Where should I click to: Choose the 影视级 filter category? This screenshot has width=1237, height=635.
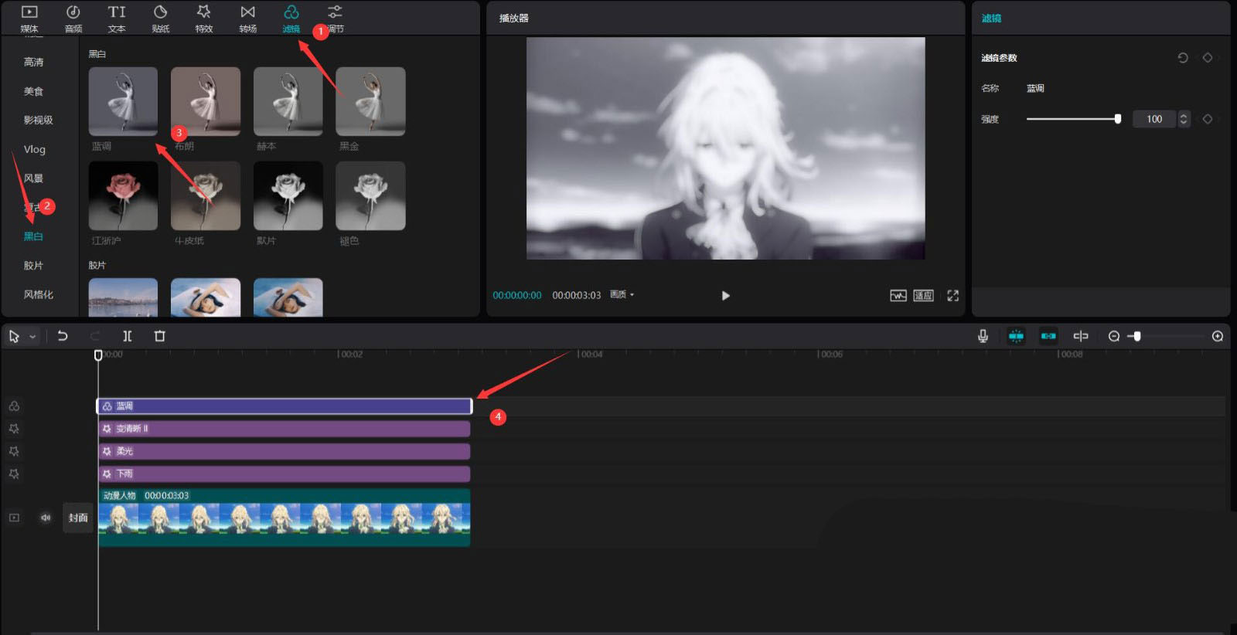pos(39,120)
